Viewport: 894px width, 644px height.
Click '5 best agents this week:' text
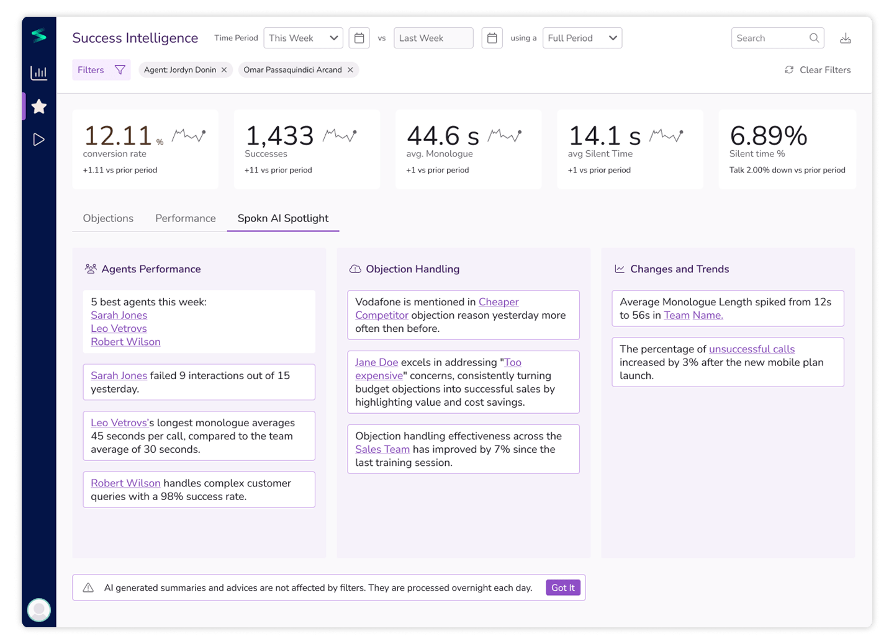pos(148,302)
